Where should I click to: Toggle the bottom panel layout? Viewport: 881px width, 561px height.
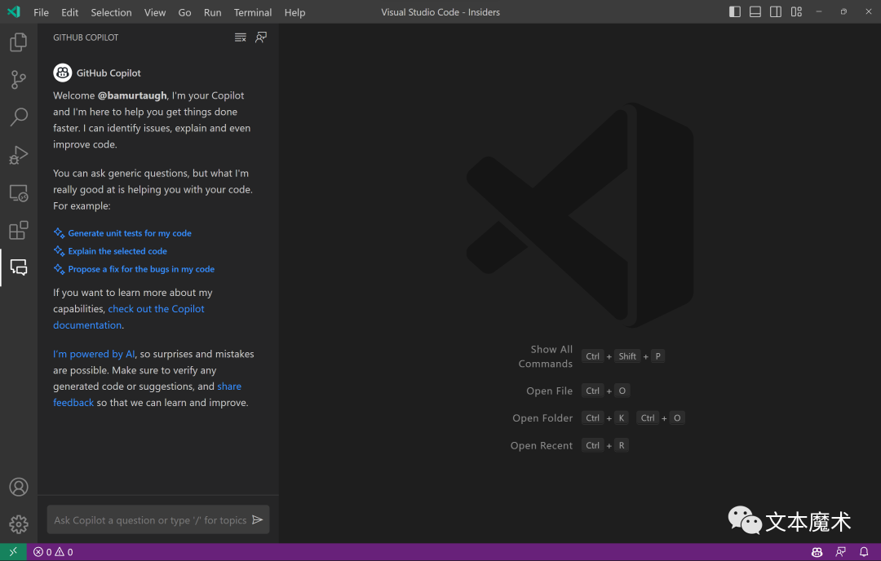tap(755, 11)
